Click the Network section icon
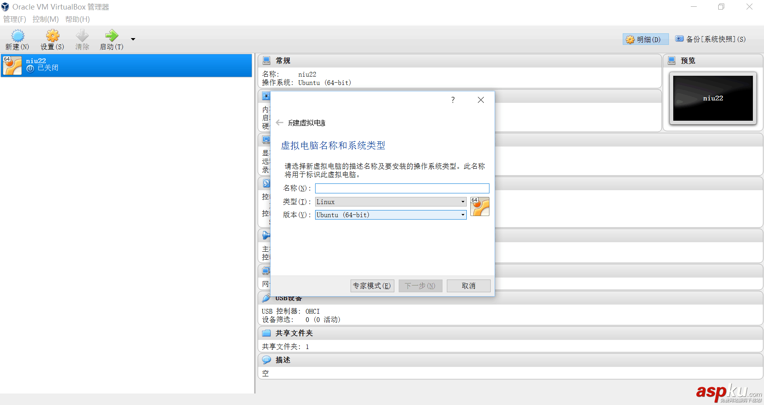764x405 pixels. 266,271
